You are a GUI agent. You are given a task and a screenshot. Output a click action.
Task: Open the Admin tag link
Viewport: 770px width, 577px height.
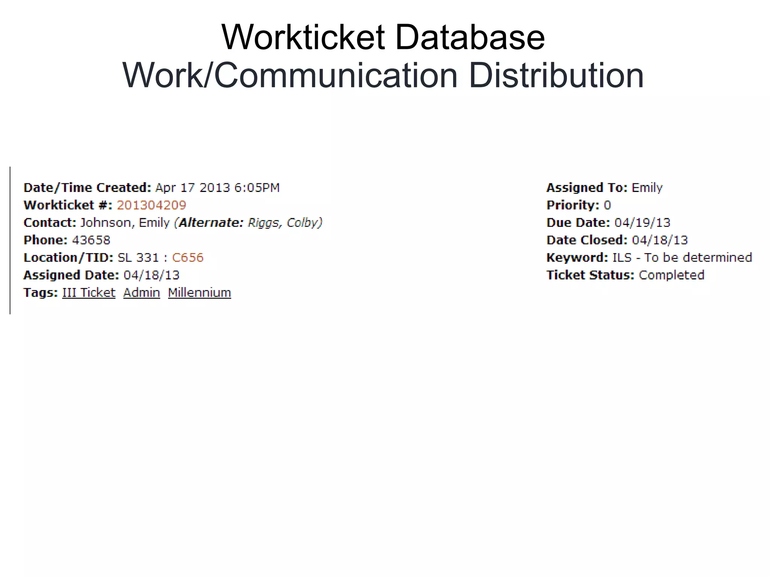142,293
